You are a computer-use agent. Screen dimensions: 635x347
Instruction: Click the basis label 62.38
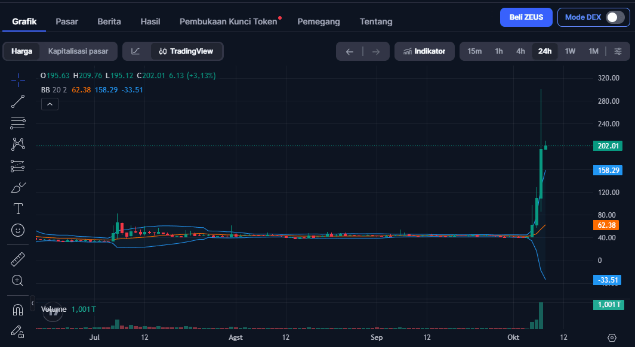tap(606, 225)
